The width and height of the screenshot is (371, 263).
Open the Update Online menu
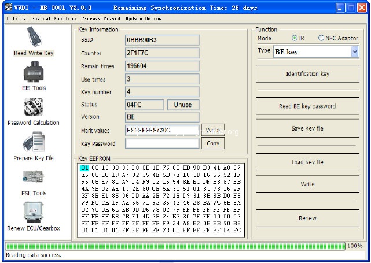pyautogui.click(x=144, y=18)
